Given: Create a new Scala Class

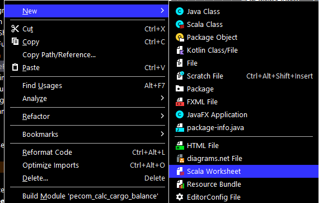Looking at the screenshot, I should click(x=243, y=25).
